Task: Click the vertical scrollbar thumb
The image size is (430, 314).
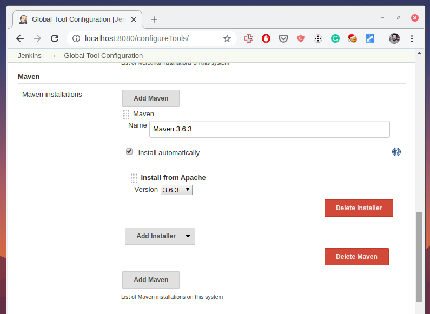Action: 419,257
